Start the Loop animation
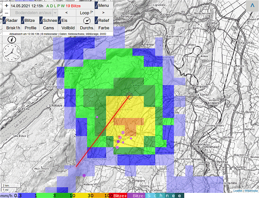The width and height of the screenshot is (259, 198). (85, 13)
